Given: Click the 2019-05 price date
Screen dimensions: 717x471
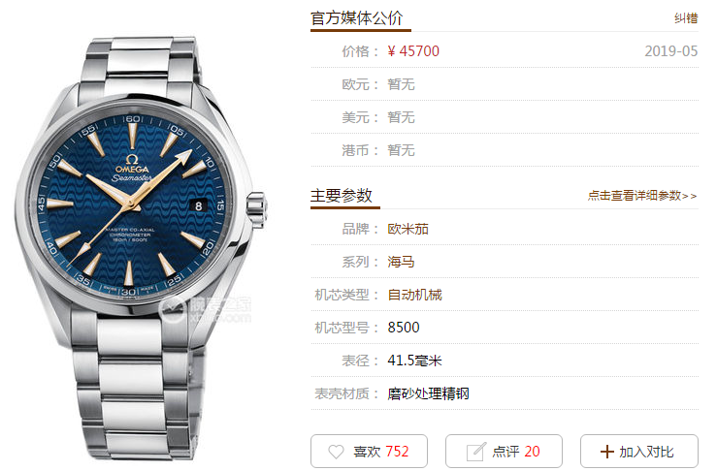Looking at the screenshot, I should point(670,50).
